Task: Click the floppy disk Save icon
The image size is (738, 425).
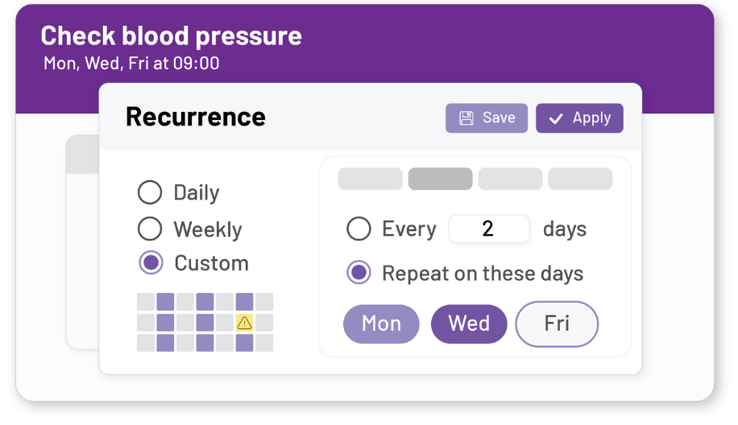Action: [x=466, y=118]
